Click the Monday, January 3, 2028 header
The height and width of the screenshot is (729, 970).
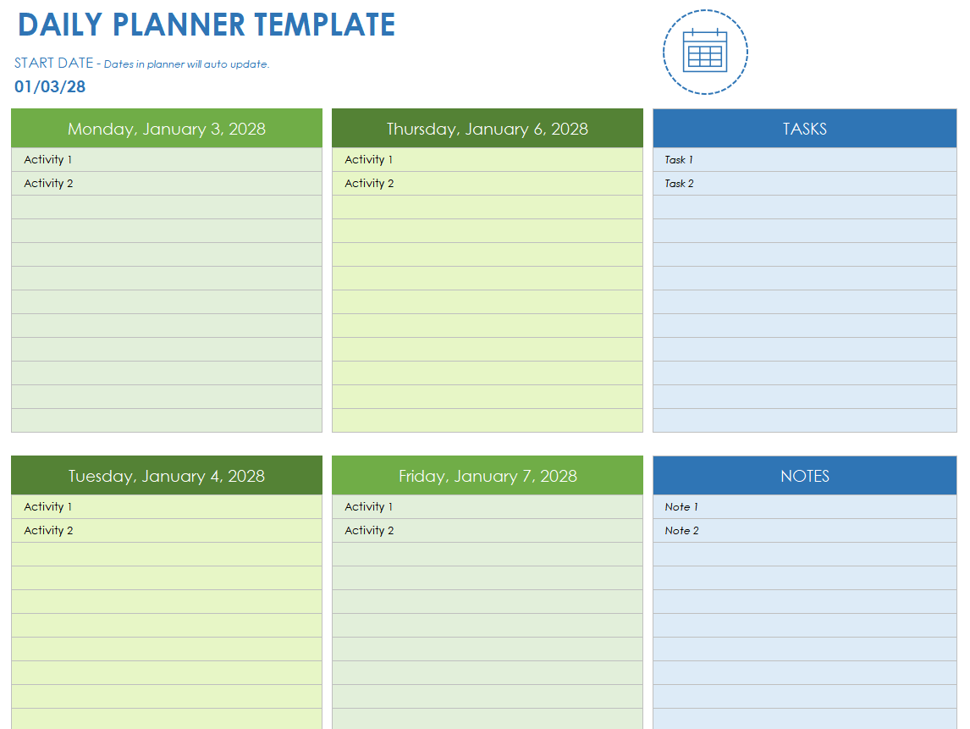pyautogui.click(x=167, y=129)
